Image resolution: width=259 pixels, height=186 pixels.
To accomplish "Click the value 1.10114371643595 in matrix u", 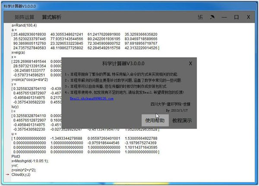I will pyautogui.click(x=141, y=147).
